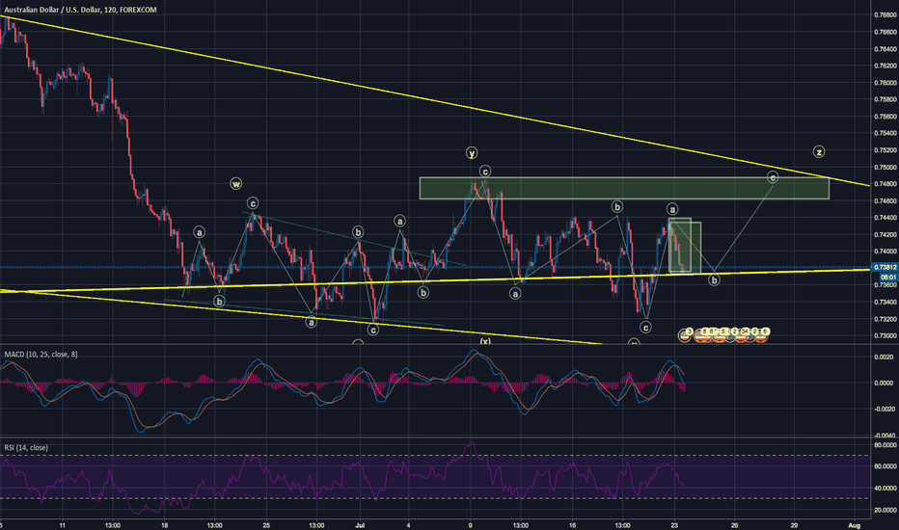The image size is (899, 530).
Task: Click the circled 'z' wave label
Action: pos(819,152)
